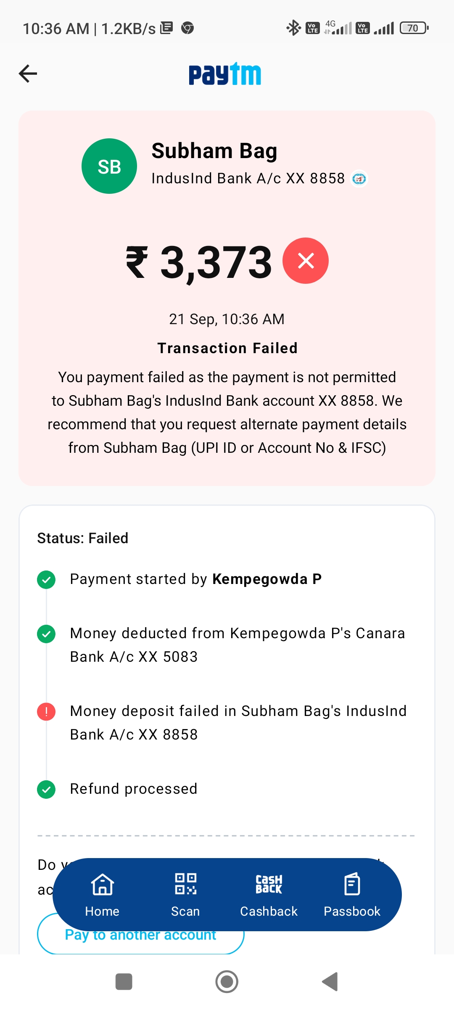The width and height of the screenshot is (454, 1009).
Task: Tap the red deposit-failed warning icon
Action: [x=46, y=712]
